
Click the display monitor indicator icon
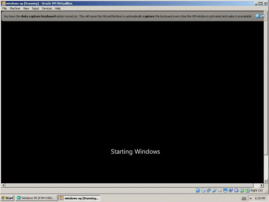[225, 190]
